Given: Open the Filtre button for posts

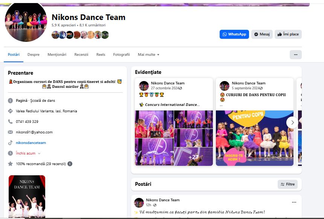Looking at the screenshot, I should [x=287, y=184].
